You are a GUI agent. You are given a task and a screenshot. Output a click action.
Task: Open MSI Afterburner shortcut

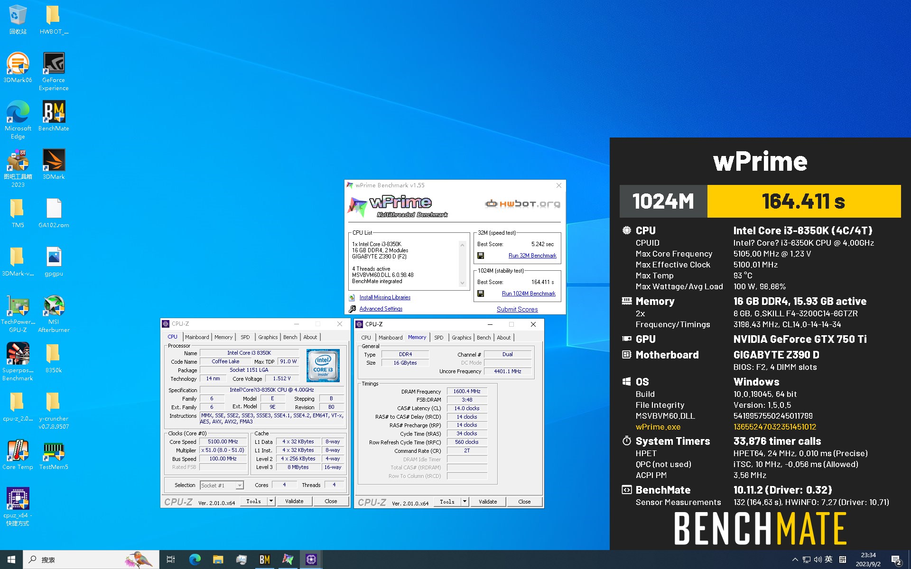point(54,313)
